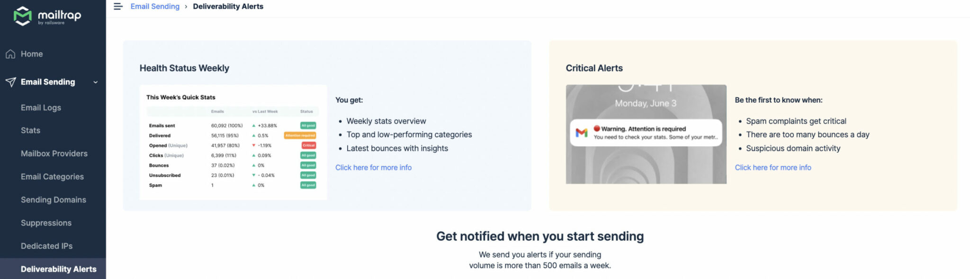Select the Home icon in the sidebar

10,53
